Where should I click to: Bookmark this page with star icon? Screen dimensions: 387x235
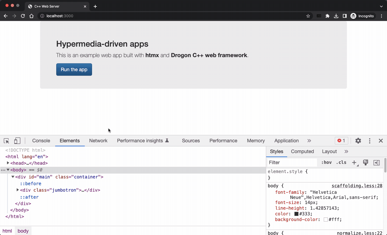tap(308, 16)
